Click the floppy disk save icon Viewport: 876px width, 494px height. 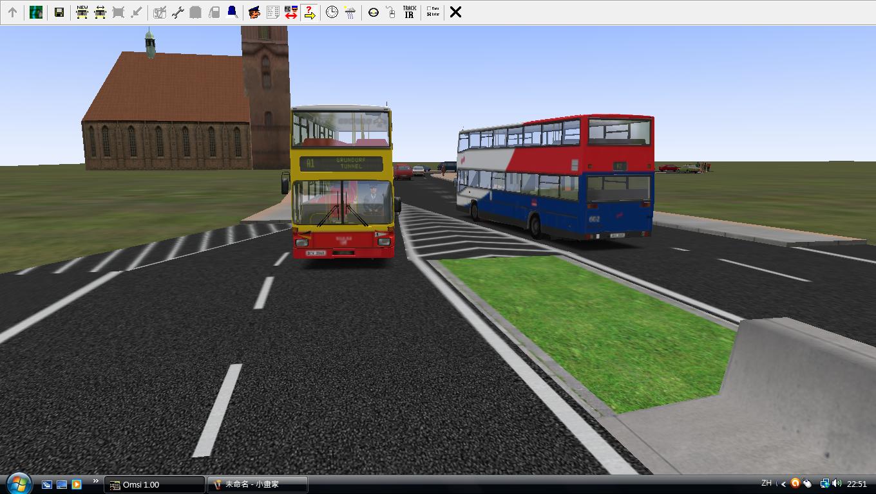59,12
